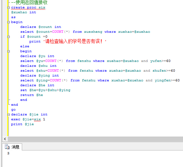This screenshot has width=183, height=167.
Task: Click the '@count=' variable in the select statement
Action: pos(44,32)
